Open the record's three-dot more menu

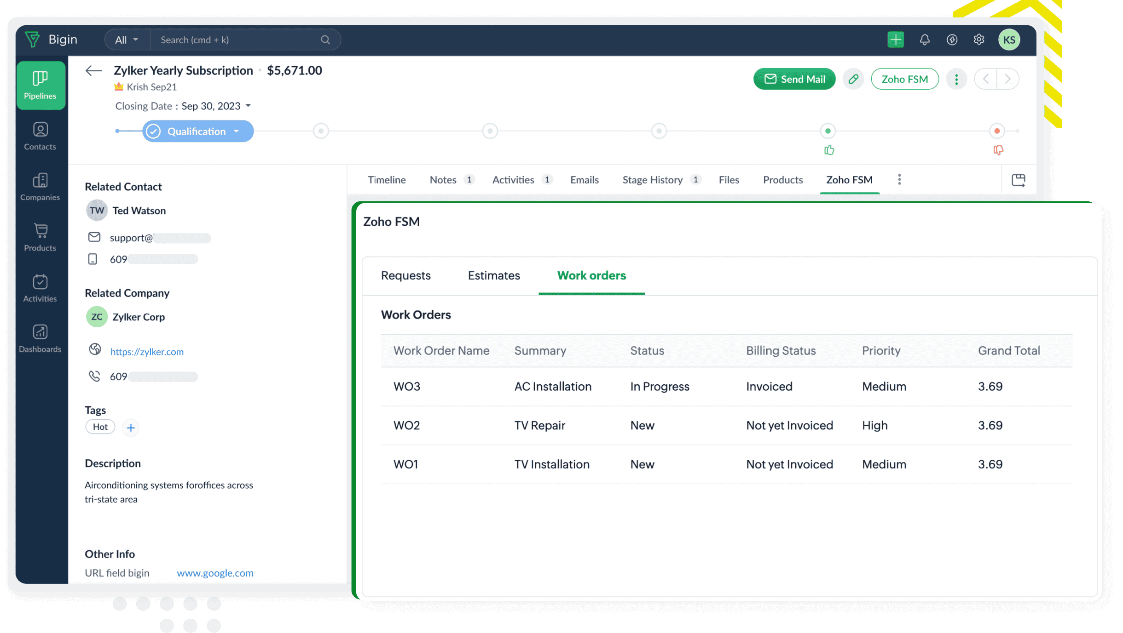coord(956,79)
